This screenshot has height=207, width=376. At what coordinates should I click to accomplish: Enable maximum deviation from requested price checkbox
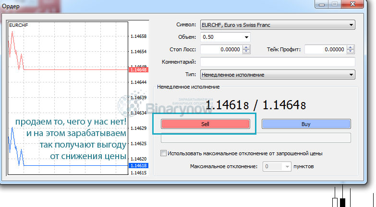click(163, 153)
